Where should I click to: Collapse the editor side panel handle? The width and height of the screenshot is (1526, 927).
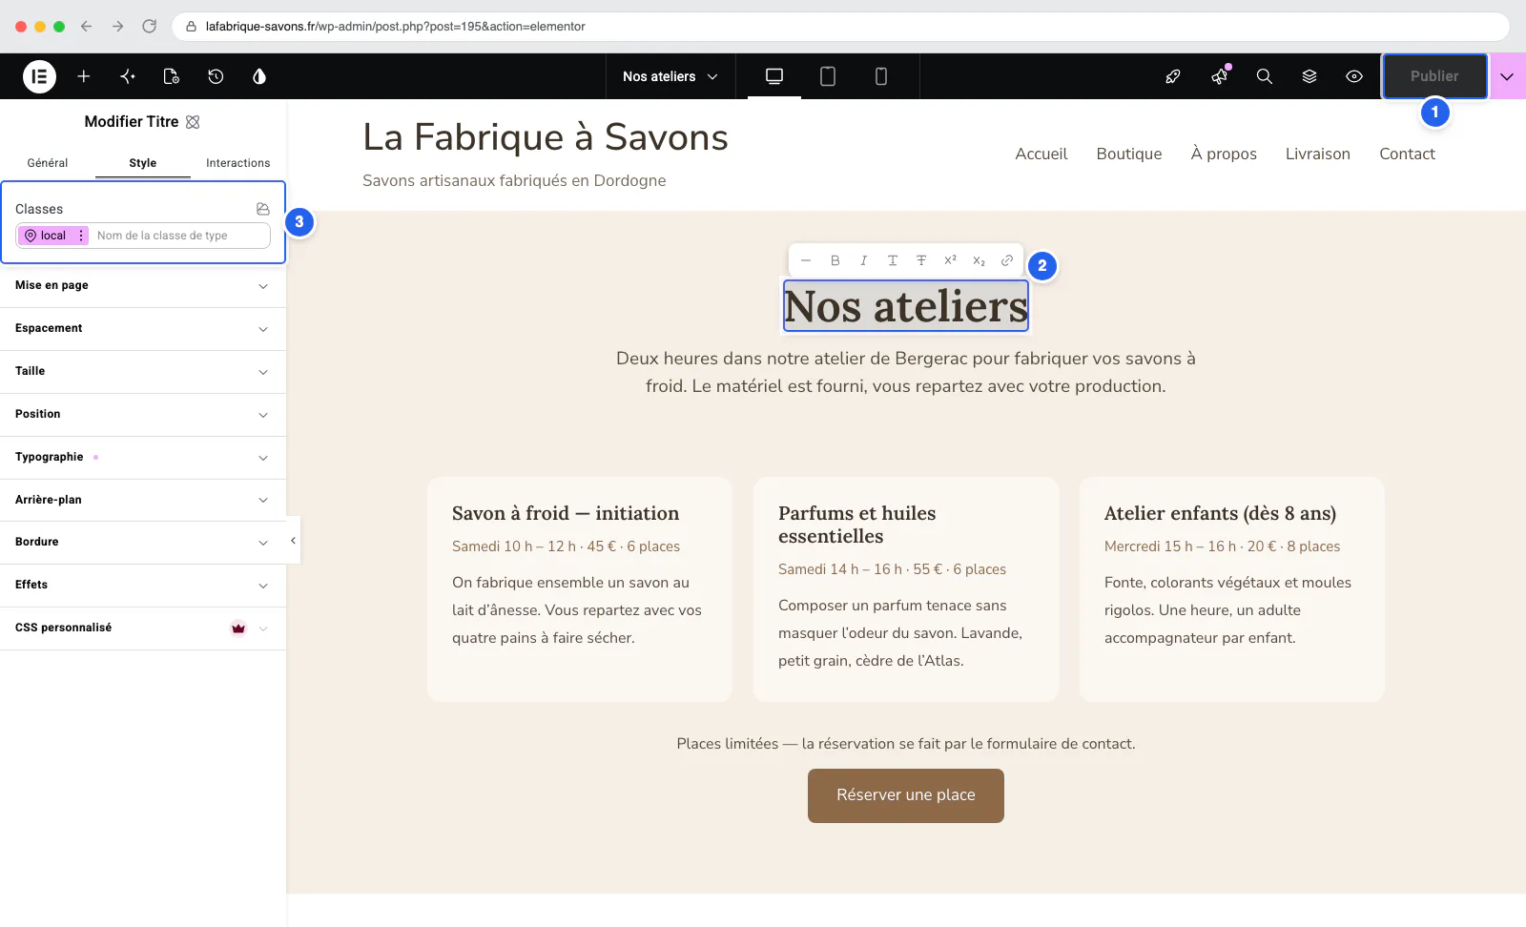(293, 541)
